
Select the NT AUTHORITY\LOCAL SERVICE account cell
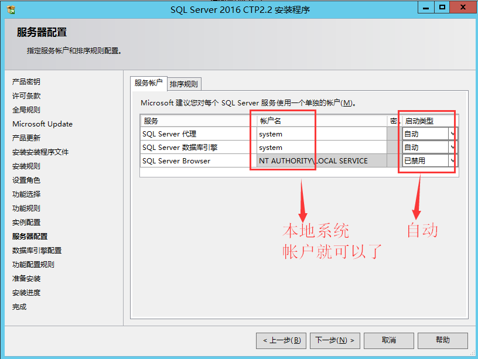tap(322, 160)
